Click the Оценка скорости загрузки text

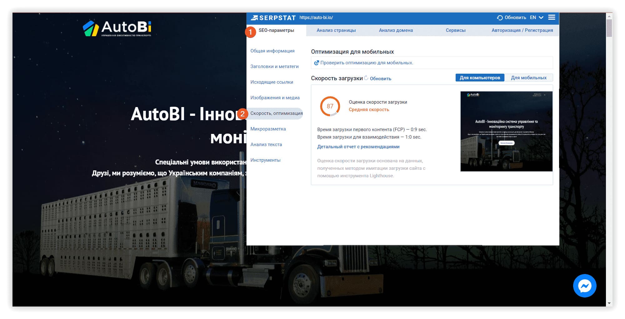pyautogui.click(x=378, y=102)
